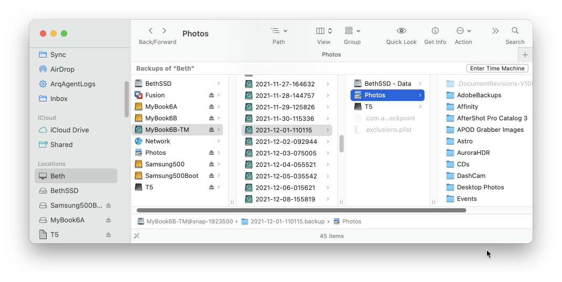
Task: Eject MyBook6A in the first column
Action: (x=211, y=107)
